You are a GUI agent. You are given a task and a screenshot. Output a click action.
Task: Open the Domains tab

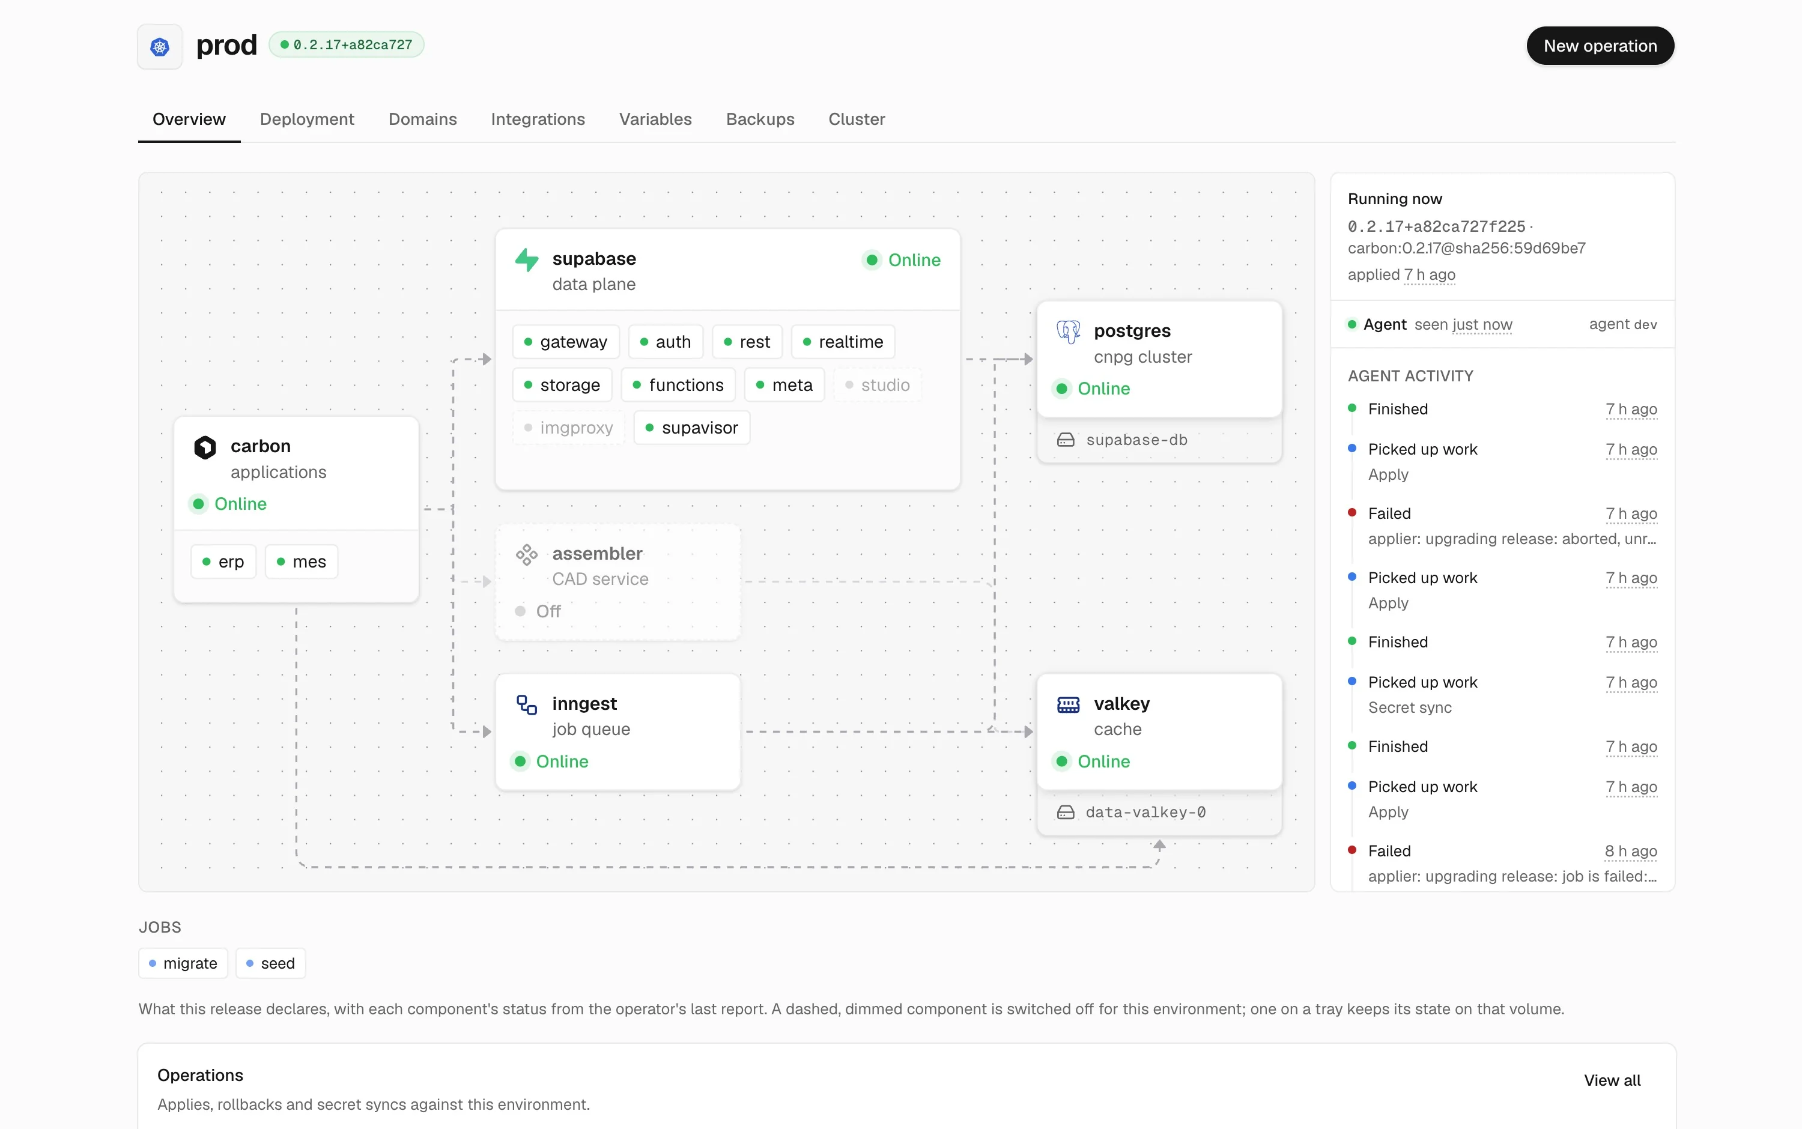pyautogui.click(x=423, y=119)
